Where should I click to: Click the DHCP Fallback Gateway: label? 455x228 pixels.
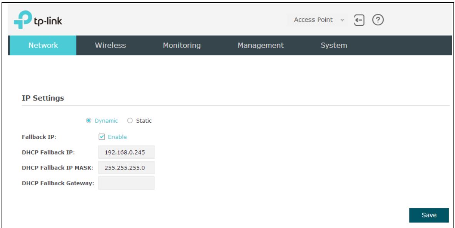[58, 183]
